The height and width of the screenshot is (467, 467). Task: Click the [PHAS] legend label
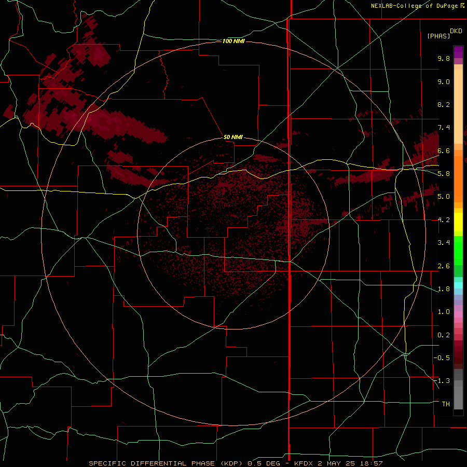tap(438, 36)
